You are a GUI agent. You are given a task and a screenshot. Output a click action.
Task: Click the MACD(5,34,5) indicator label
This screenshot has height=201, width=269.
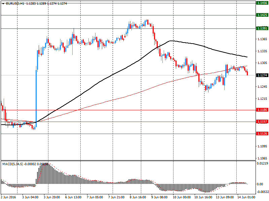(12, 164)
